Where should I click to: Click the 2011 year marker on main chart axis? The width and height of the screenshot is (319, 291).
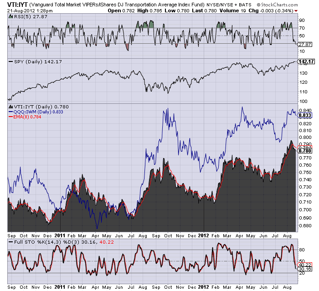click(x=60, y=235)
